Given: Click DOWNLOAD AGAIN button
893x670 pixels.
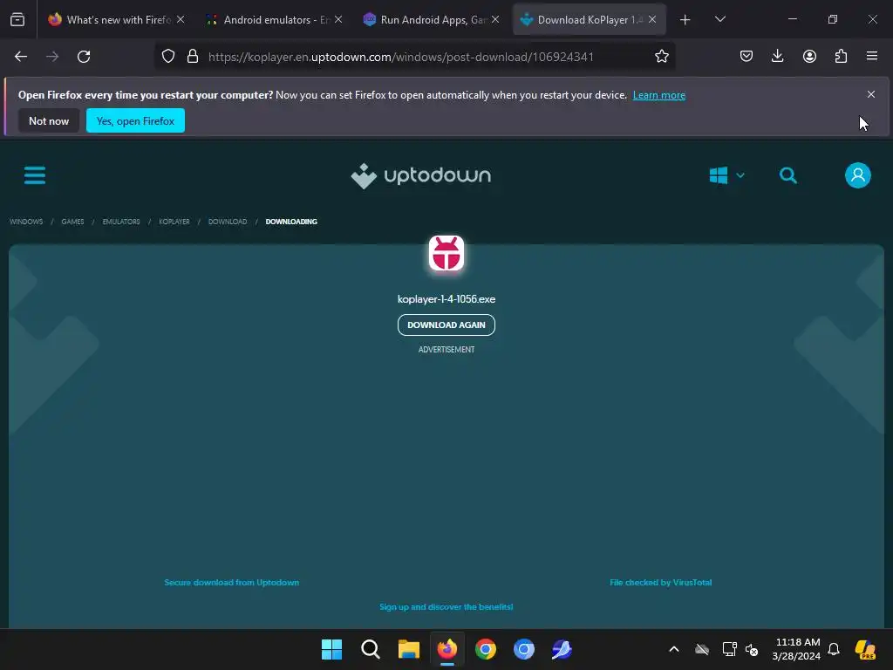Looking at the screenshot, I should tap(446, 325).
